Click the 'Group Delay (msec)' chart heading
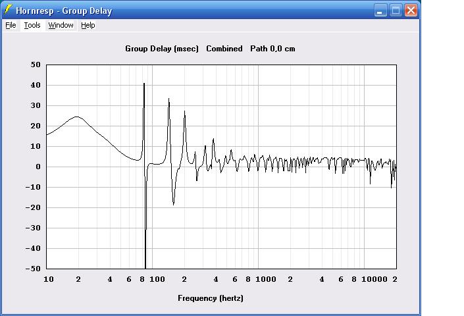The width and height of the screenshot is (464, 316). (x=161, y=49)
